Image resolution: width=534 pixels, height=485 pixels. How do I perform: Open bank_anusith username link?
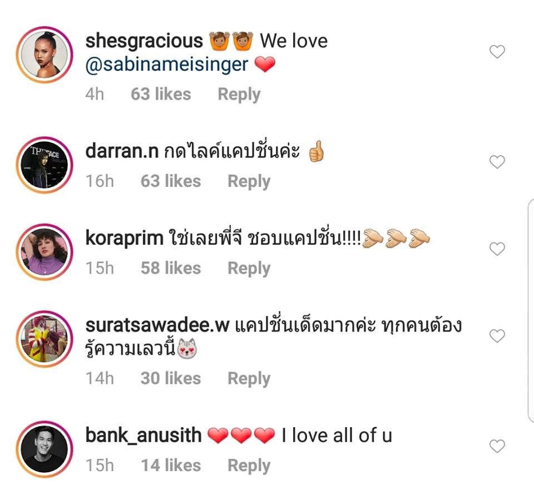click(144, 435)
